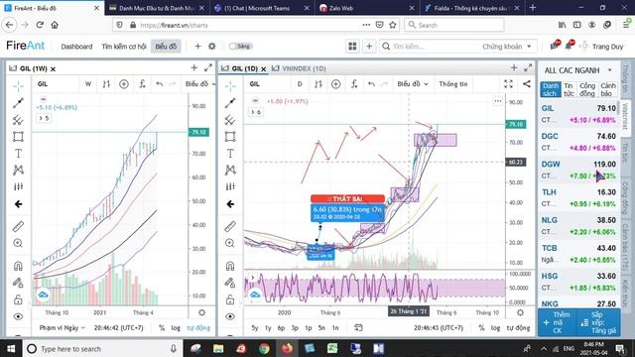Open Chứng khoán dropdown
Viewport: 635px width, 357px height.
[x=506, y=47]
